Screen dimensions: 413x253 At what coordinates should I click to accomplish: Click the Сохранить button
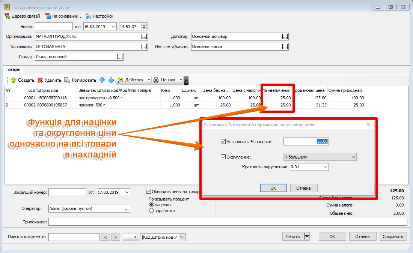click(393, 237)
